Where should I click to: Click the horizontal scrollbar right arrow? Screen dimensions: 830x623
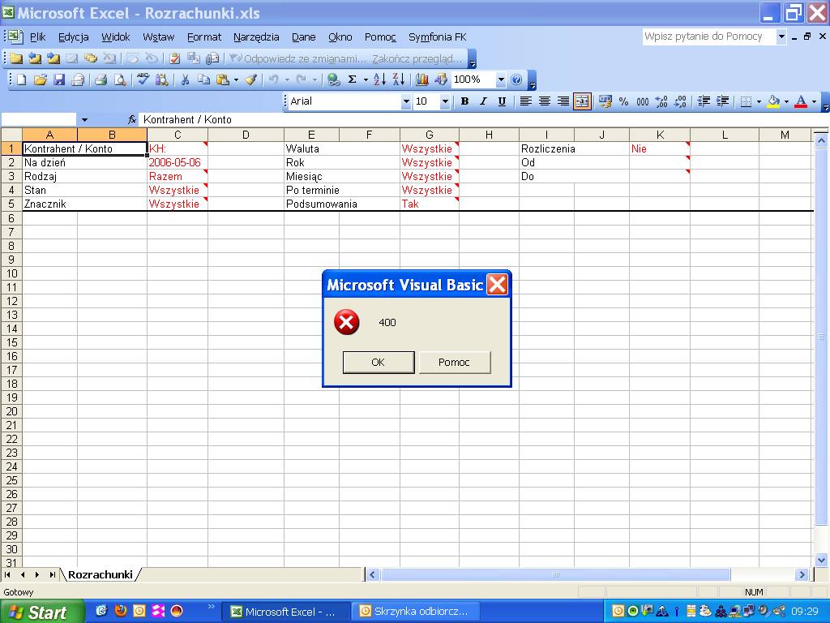(x=802, y=574)
